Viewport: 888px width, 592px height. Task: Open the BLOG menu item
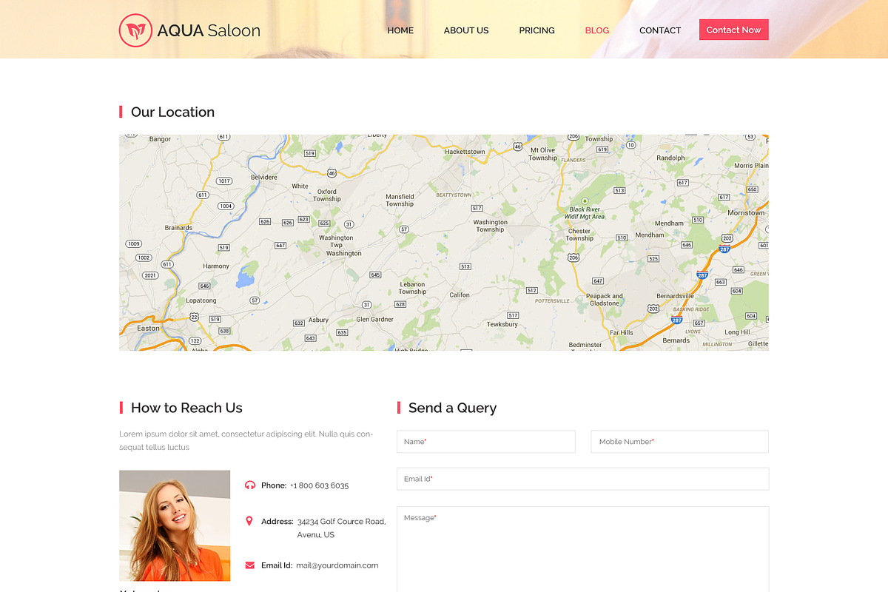[597, 30]
